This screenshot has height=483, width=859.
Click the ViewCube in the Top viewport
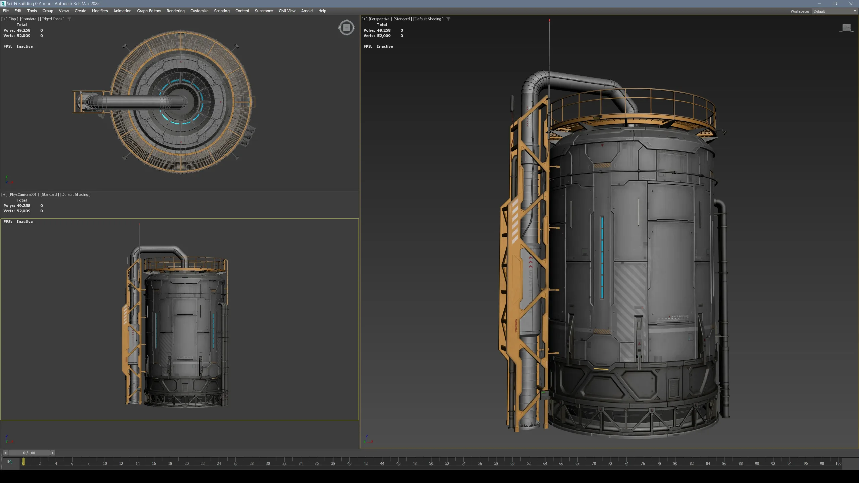pos(346,28)
